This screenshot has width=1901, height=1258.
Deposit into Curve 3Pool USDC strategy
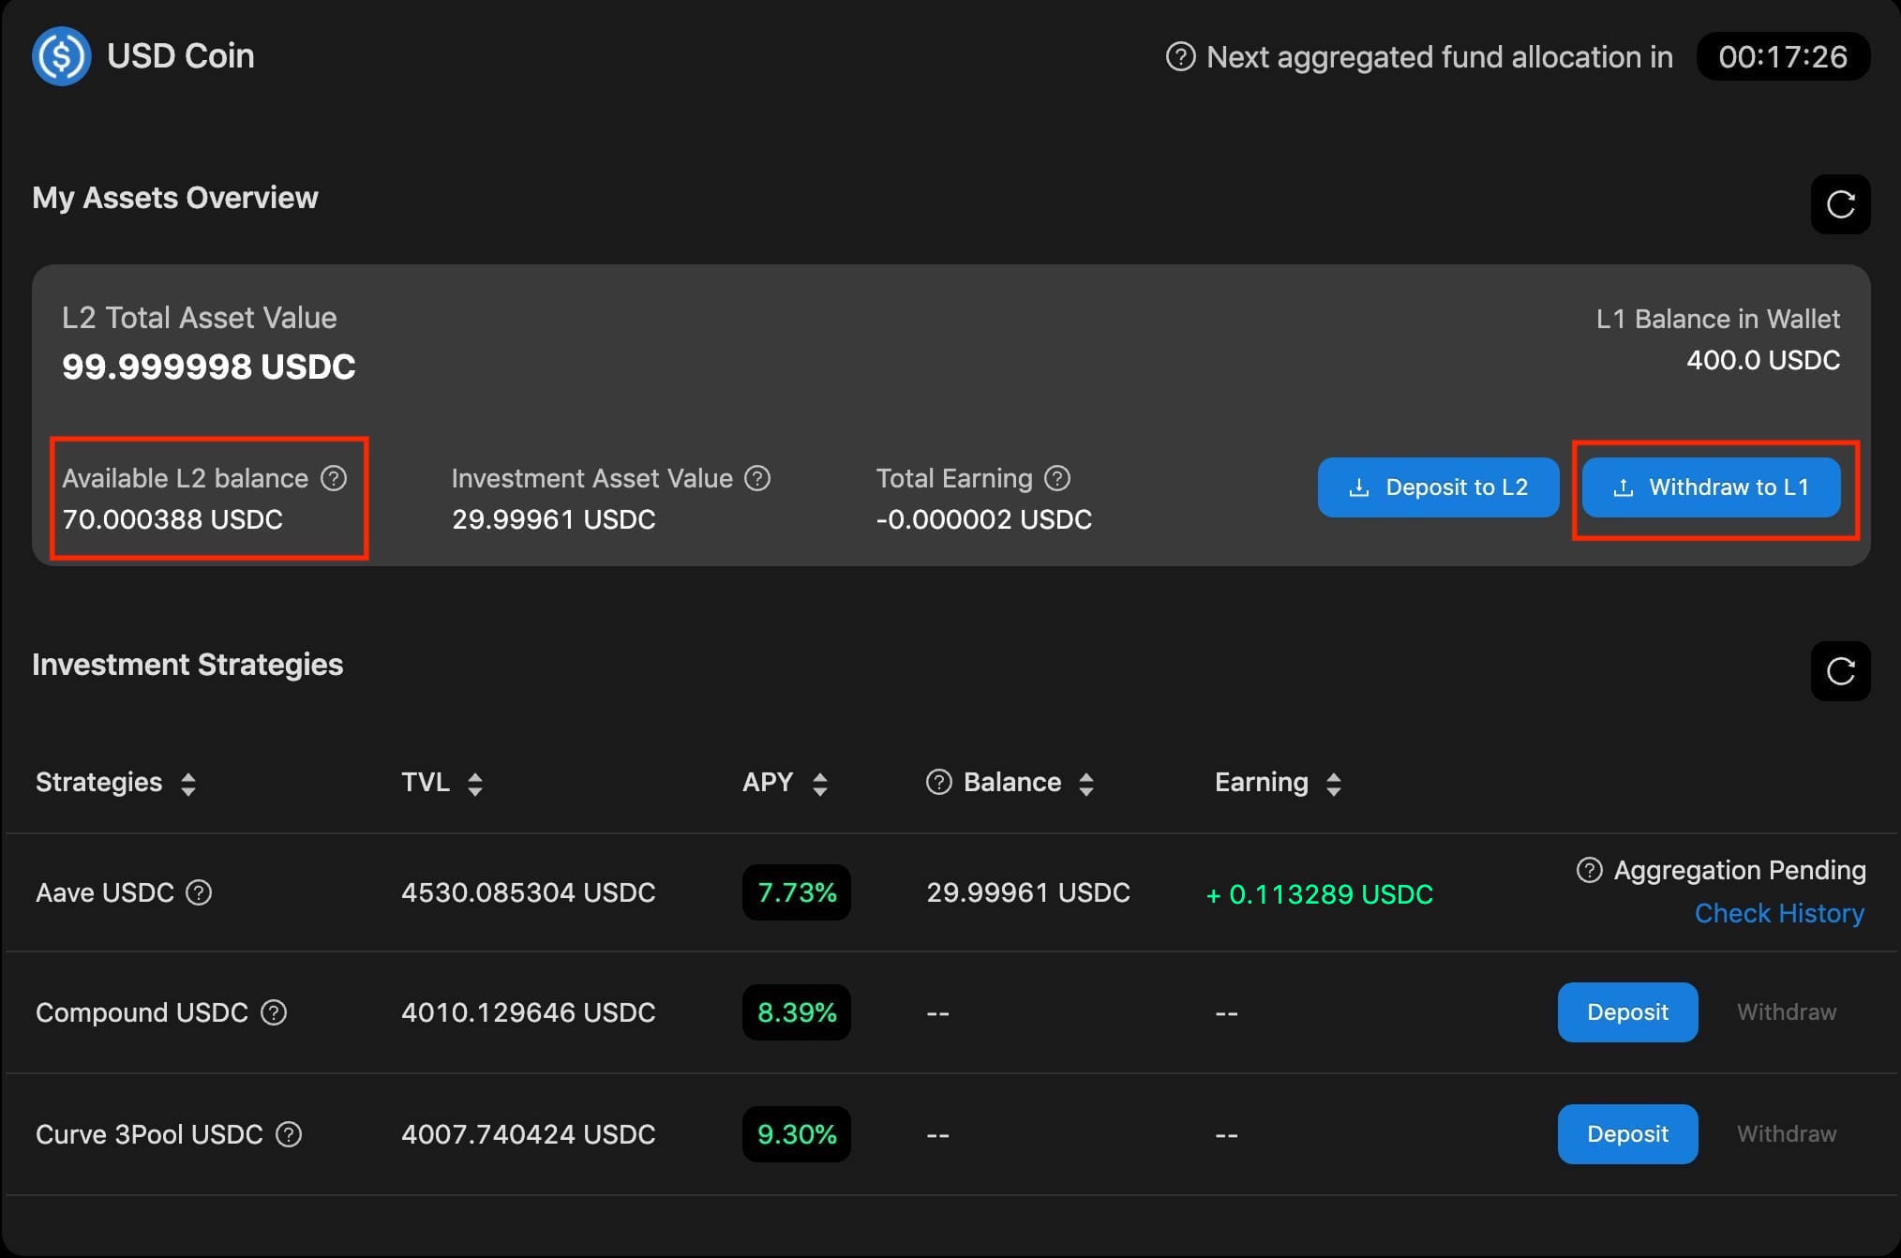(x=1627, y=1134)
